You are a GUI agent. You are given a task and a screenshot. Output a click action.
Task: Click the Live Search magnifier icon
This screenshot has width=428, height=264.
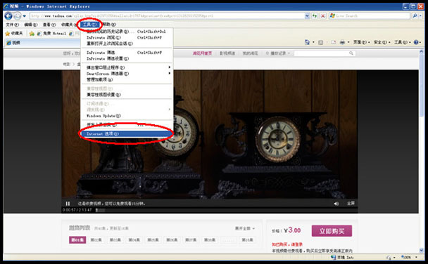[415, 15]
